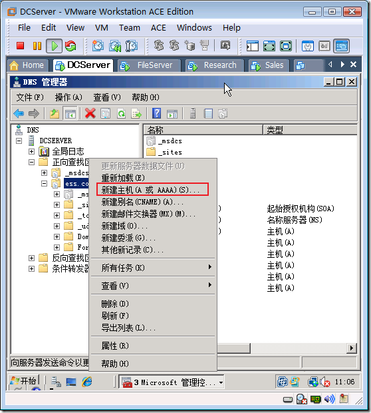Image resolution: width=371 pixels, height=413 pixels.
Task: Switch to Unity view icon in toolbar
Action: coord(341,46)
